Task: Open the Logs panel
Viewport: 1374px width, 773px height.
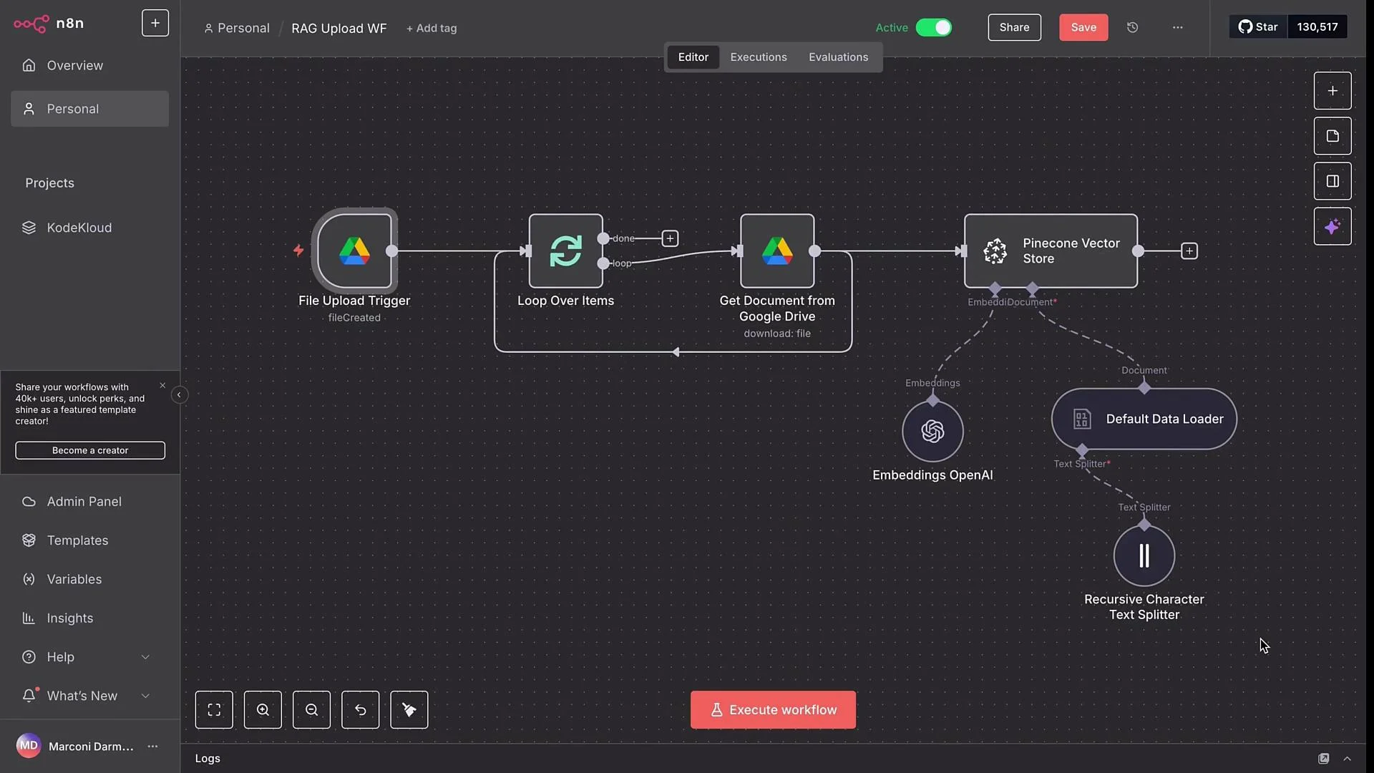Action: [x=208, y=759]
